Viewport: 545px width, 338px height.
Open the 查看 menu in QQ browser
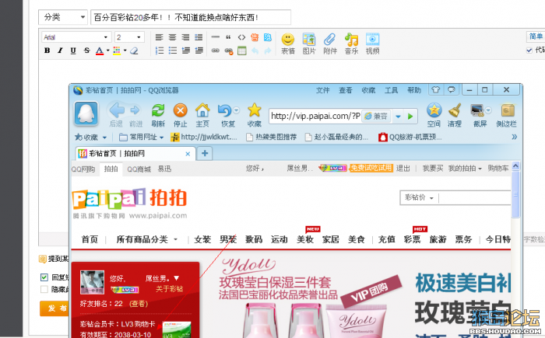click(346, 91)
